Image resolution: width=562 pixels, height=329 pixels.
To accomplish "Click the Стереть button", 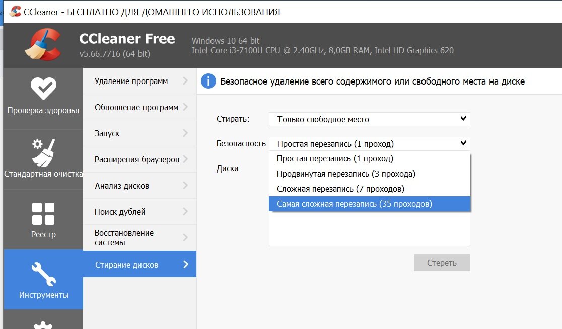I will [442, 263].
